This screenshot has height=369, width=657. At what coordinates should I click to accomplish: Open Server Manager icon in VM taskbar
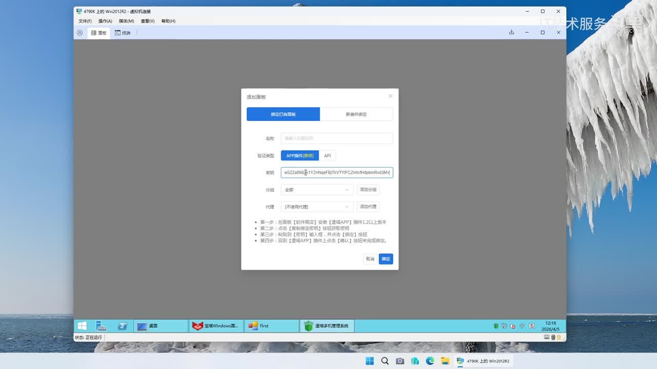[x=101, y=325]
